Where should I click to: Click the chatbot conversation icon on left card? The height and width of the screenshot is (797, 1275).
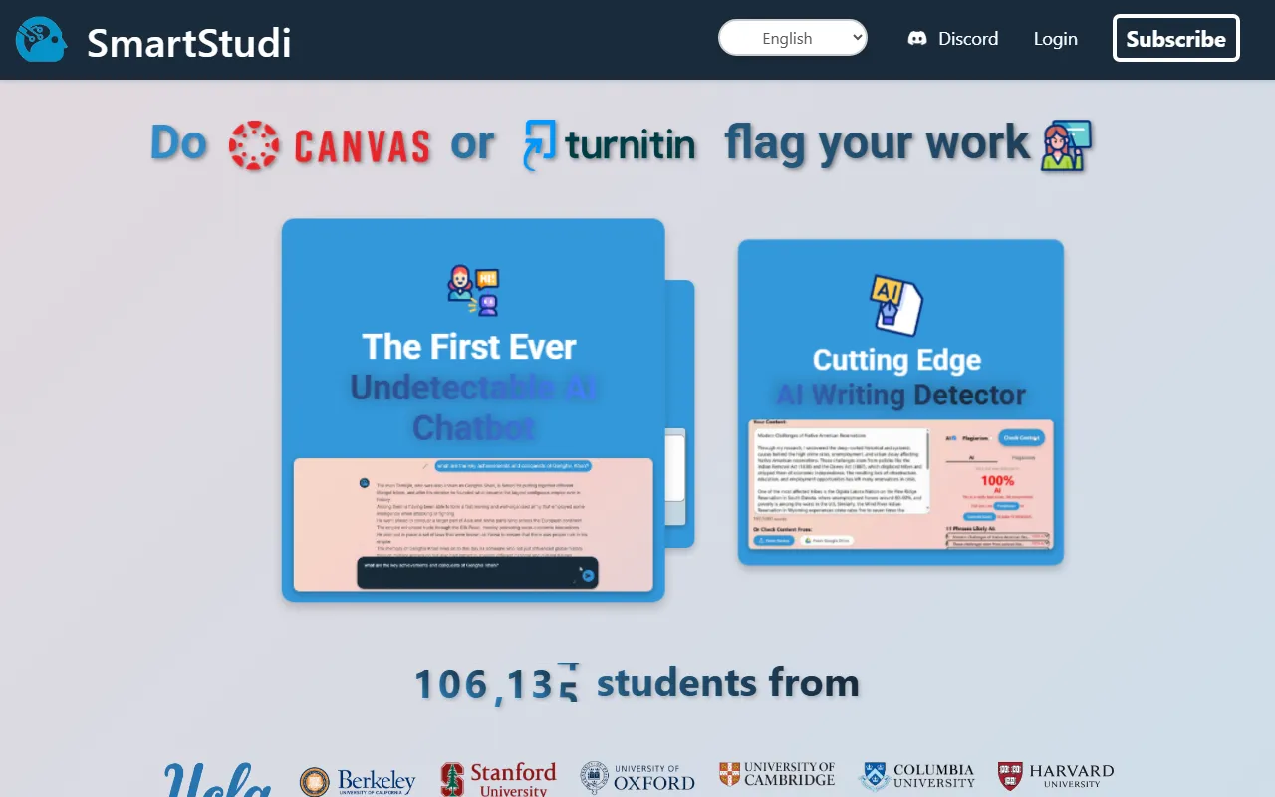(x=473, y=290)
